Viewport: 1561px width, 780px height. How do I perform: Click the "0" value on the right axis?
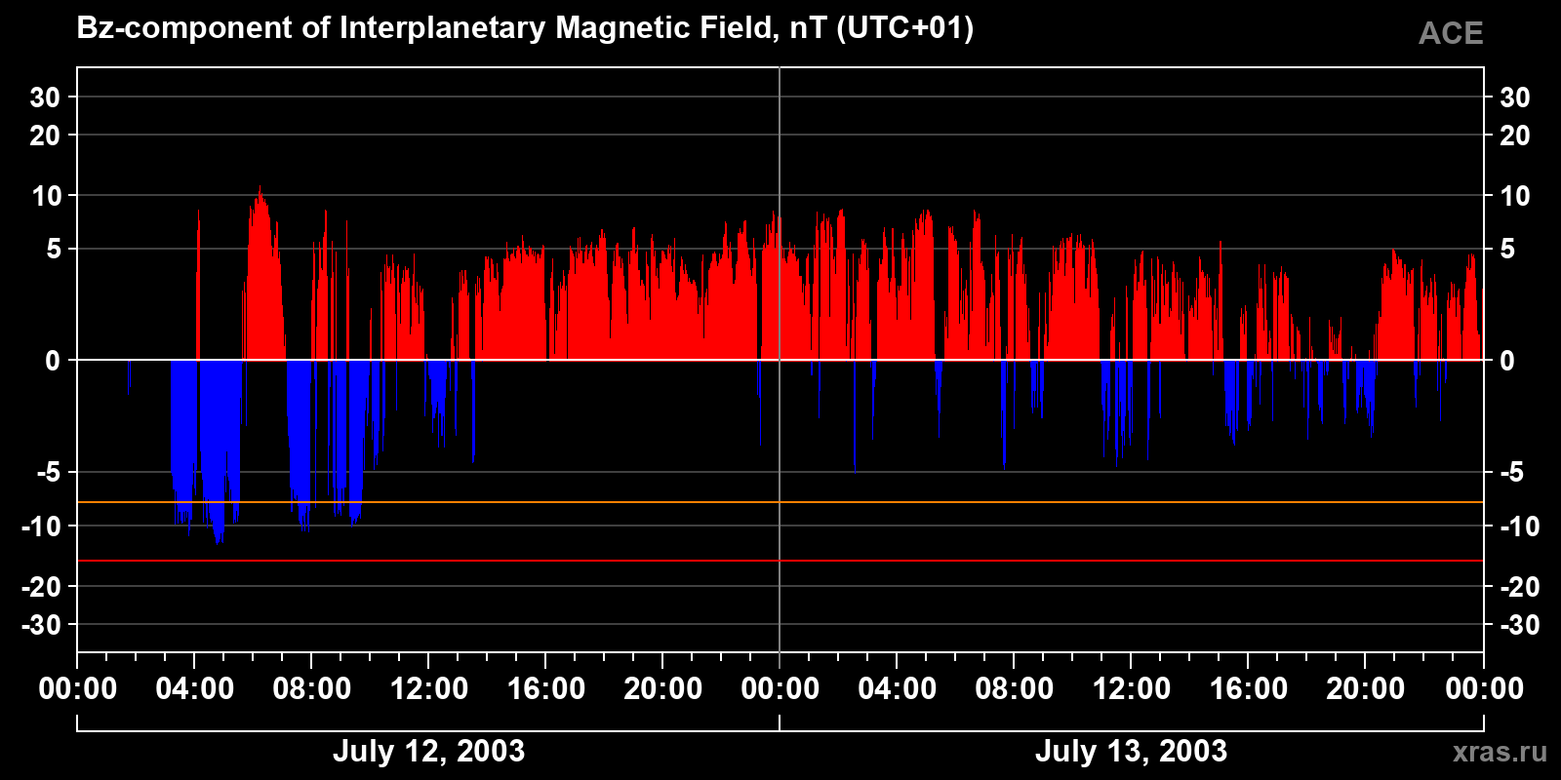tap(1507, 361)
